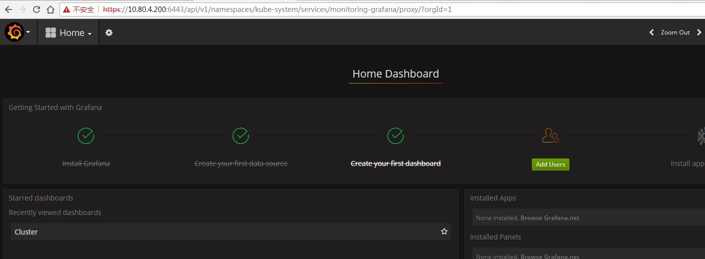The height and width of the screenshot is (259, 705).
Task: Click the Getting Started with Grafana panel title
Action: tap(55, 107)
